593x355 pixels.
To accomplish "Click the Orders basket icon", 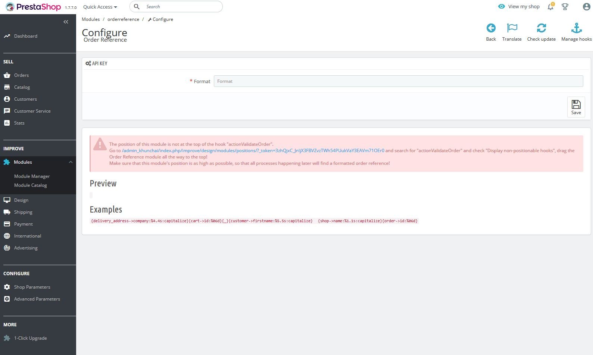I will coord(7,75).
